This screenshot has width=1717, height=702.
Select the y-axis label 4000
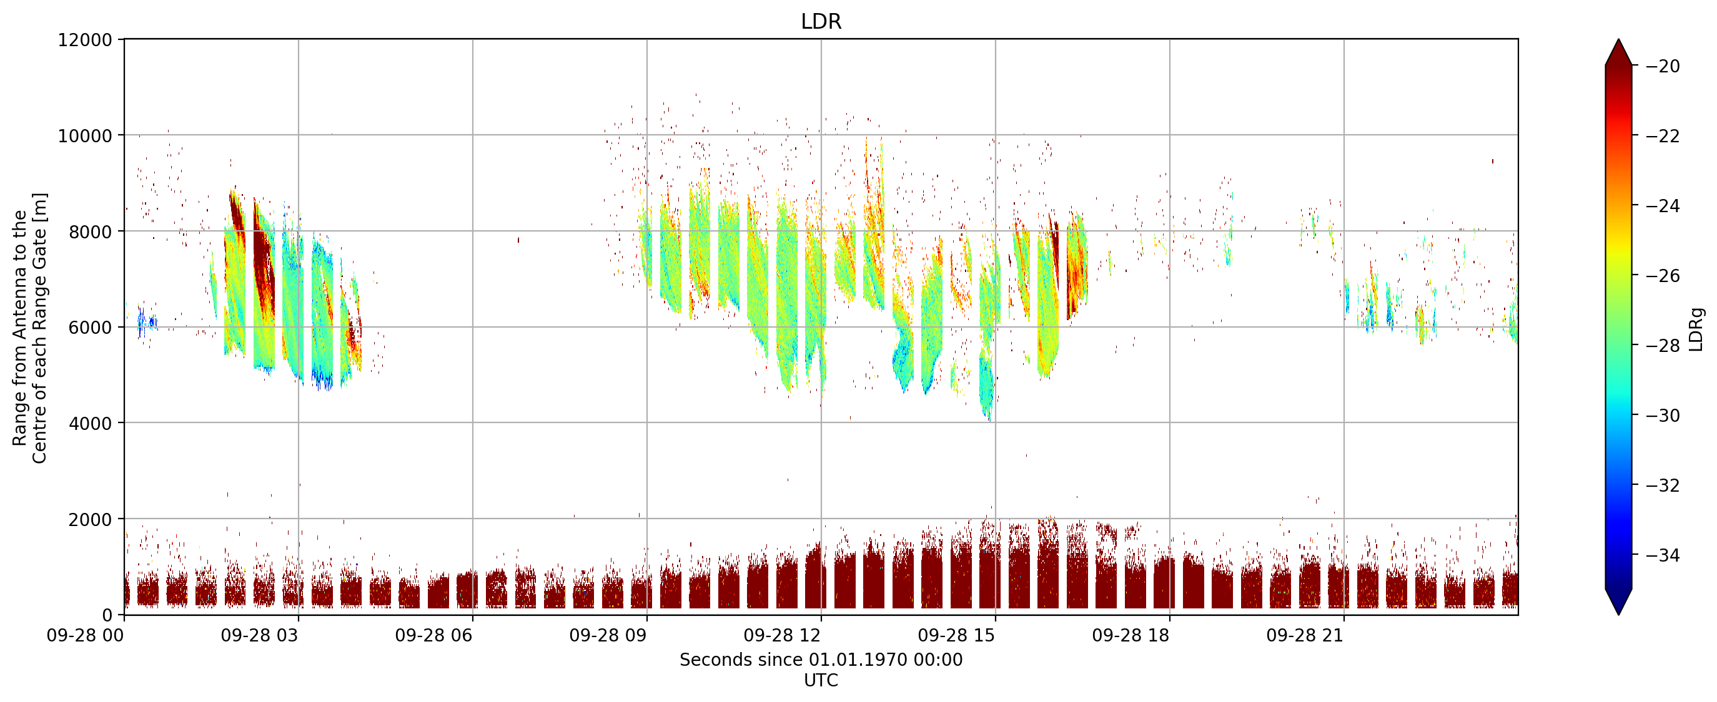tap(91, 424)
